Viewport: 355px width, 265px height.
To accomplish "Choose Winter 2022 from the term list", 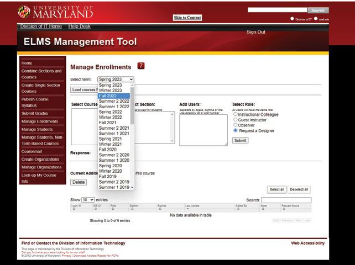I will (114, 118).
